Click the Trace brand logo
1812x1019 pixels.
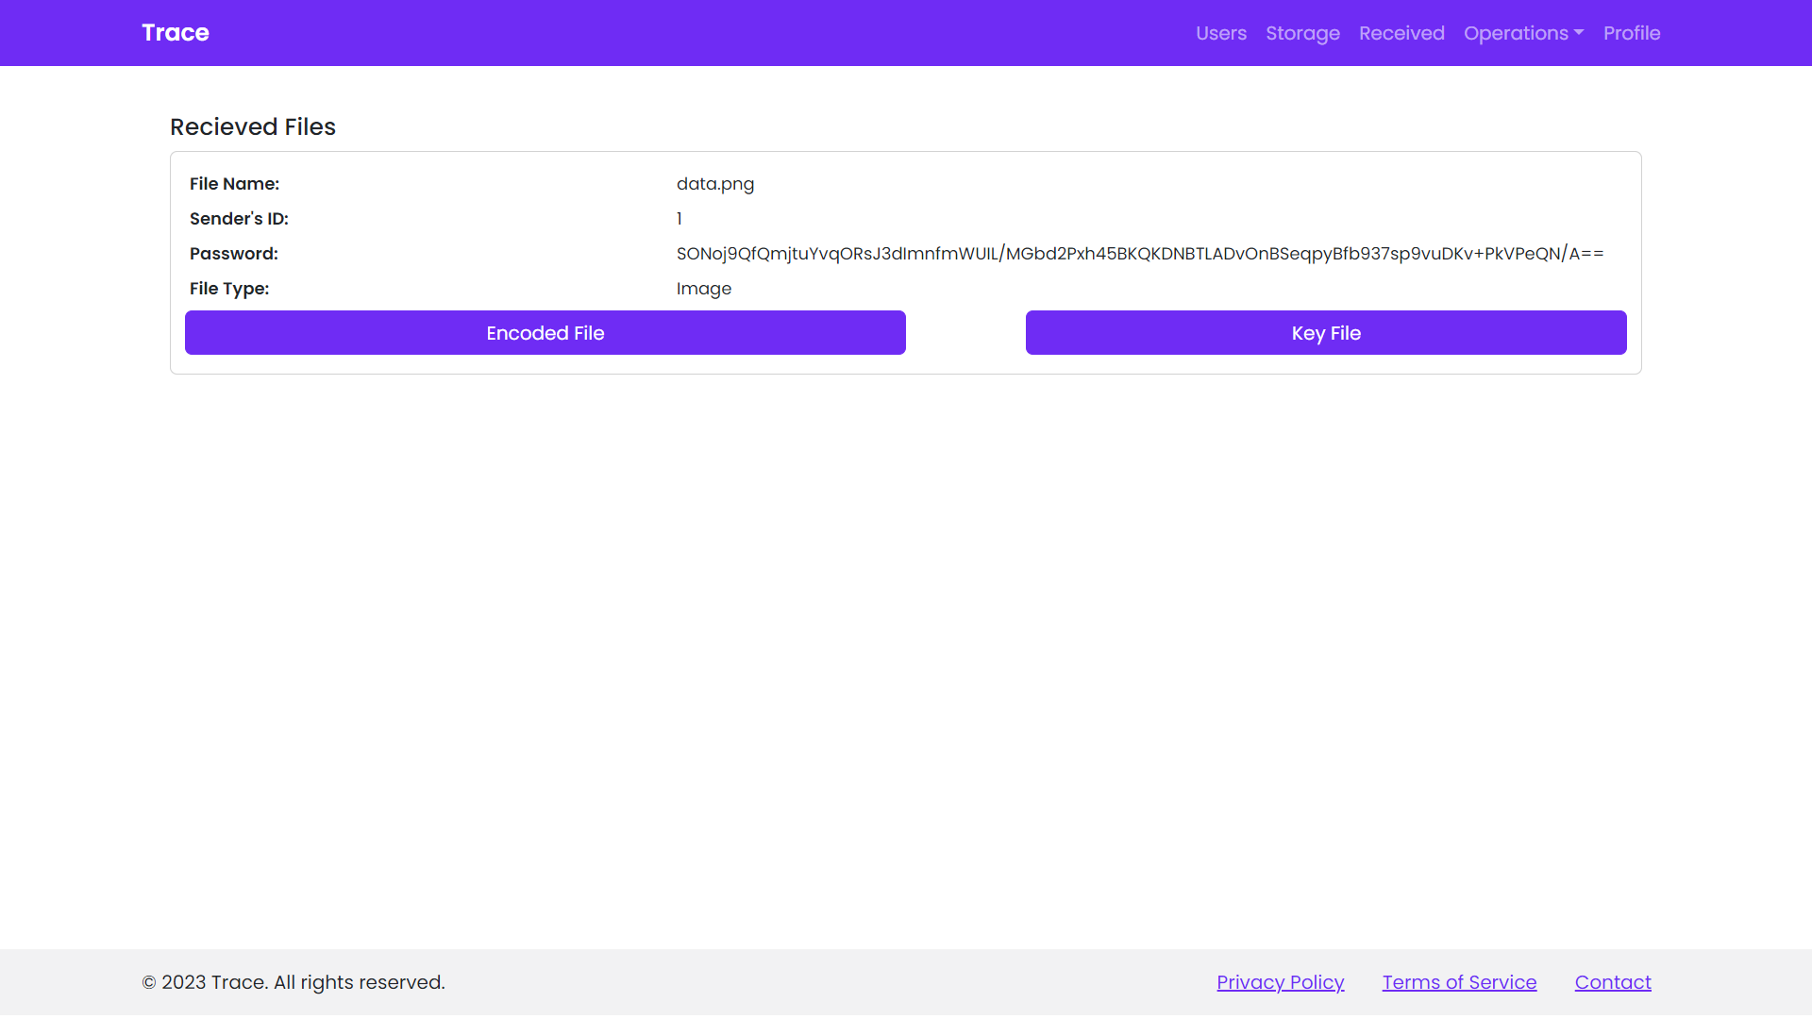176,33
